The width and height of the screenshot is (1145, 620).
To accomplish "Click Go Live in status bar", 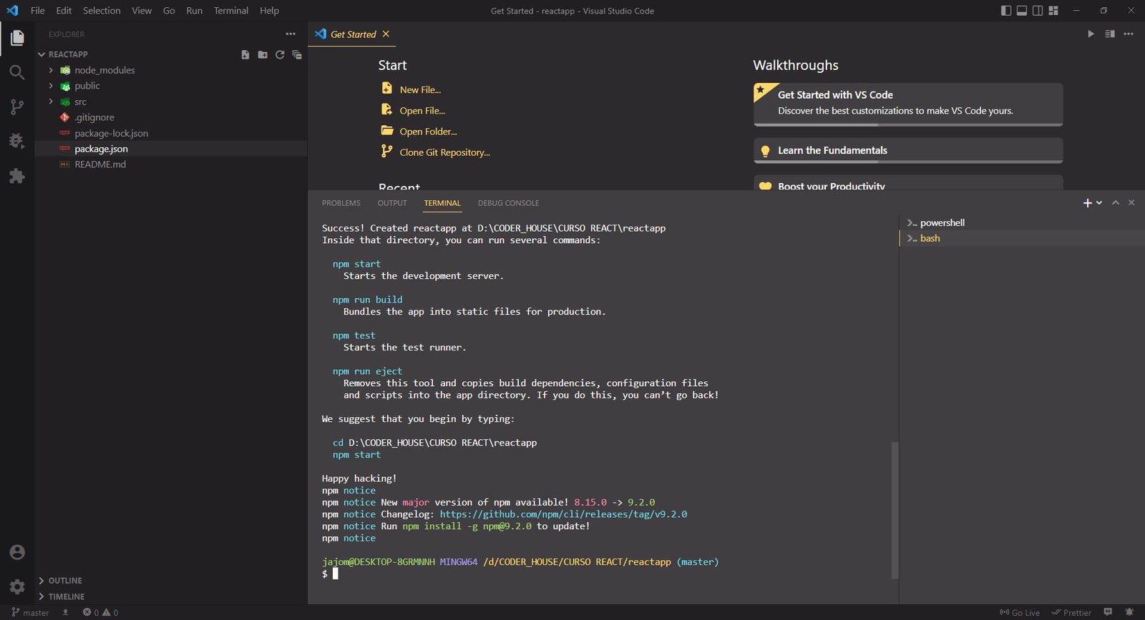I will (x=1020, y=612).
